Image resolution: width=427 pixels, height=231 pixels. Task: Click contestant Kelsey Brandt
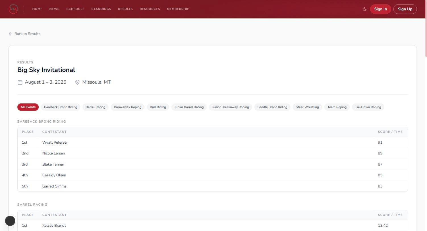[x=54, y=226]
